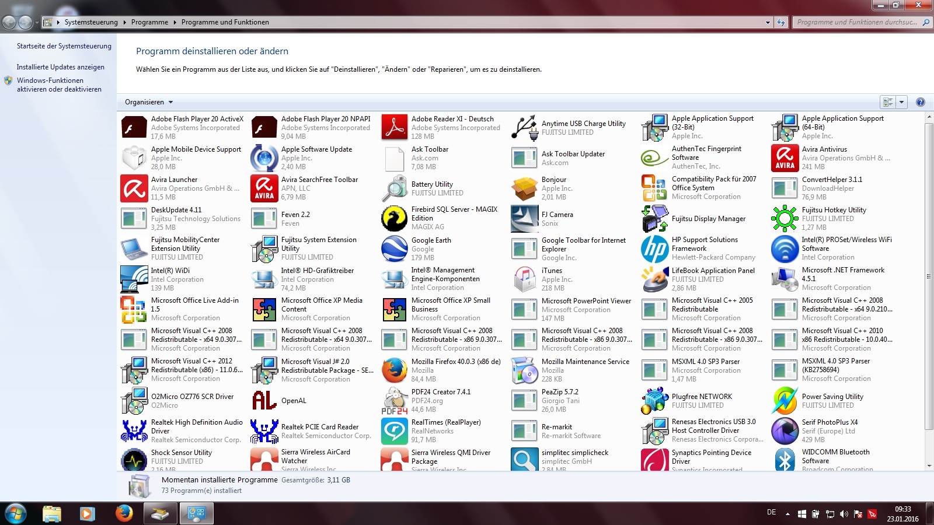The image size is (934, 525).
Task: Select the Microsoft Office Live Add-in icon
Action: tap(134, 309)
